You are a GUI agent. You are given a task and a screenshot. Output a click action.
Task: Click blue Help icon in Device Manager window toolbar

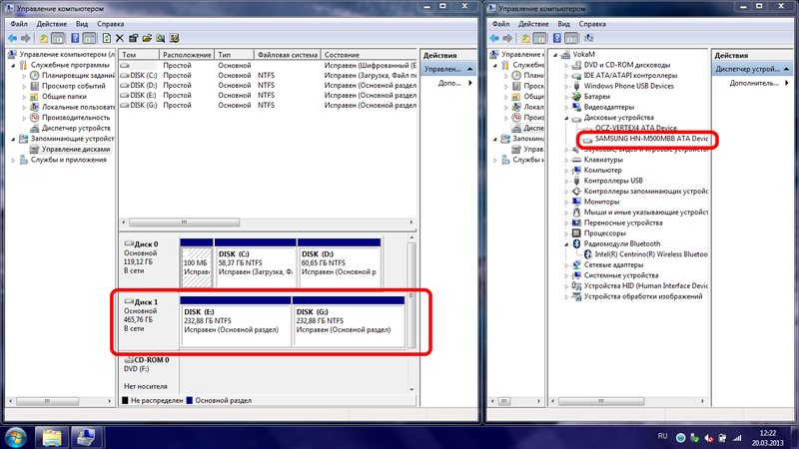tap(557, 38)
